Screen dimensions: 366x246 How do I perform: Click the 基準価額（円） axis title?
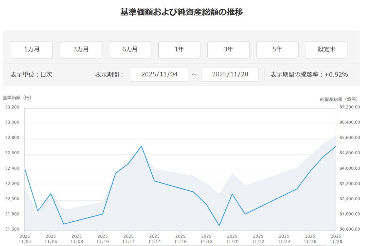17,97
